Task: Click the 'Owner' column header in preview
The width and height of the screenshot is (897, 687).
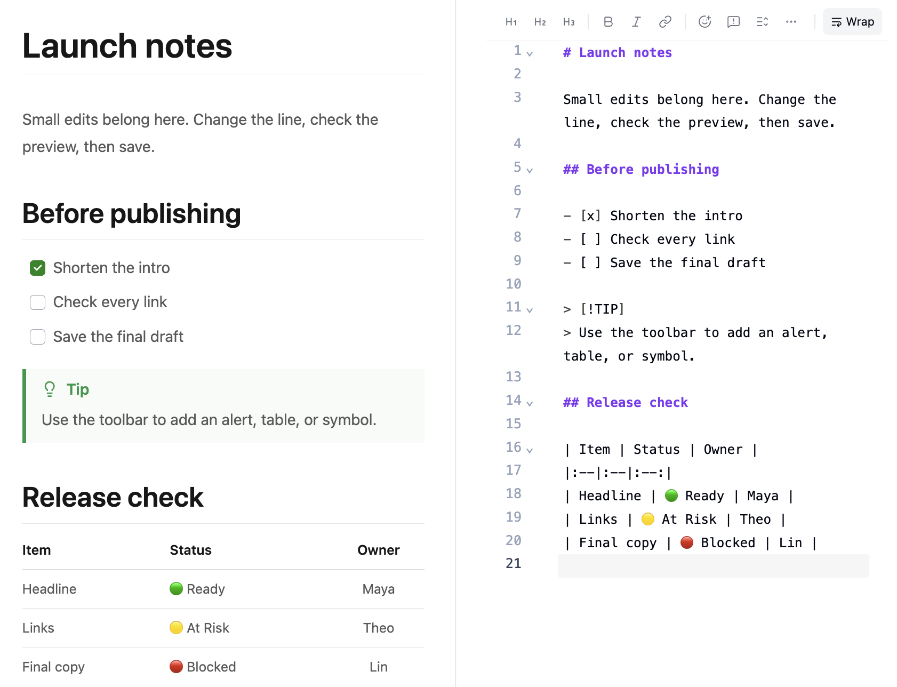Action: point(379,550)
